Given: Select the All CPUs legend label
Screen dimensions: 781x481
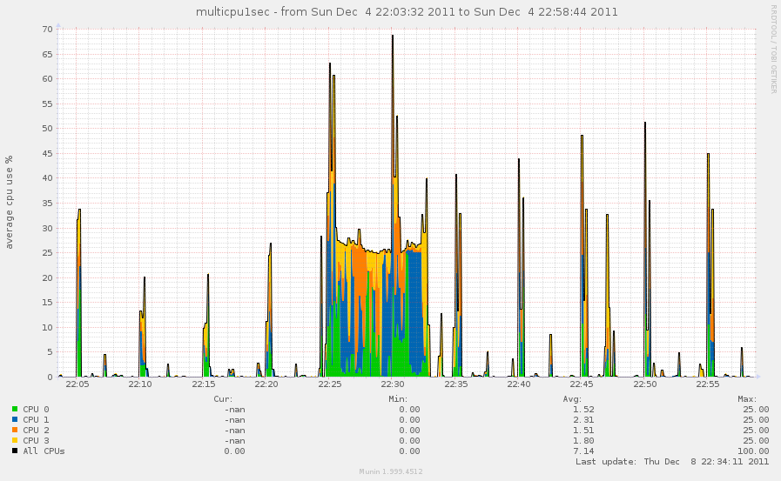Looking at the screenshot, I should click(x=44, y=451).
